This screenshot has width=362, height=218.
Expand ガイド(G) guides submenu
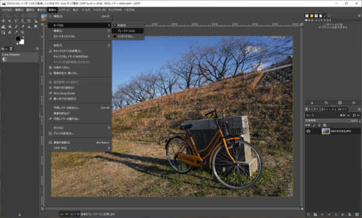point(80,128)
